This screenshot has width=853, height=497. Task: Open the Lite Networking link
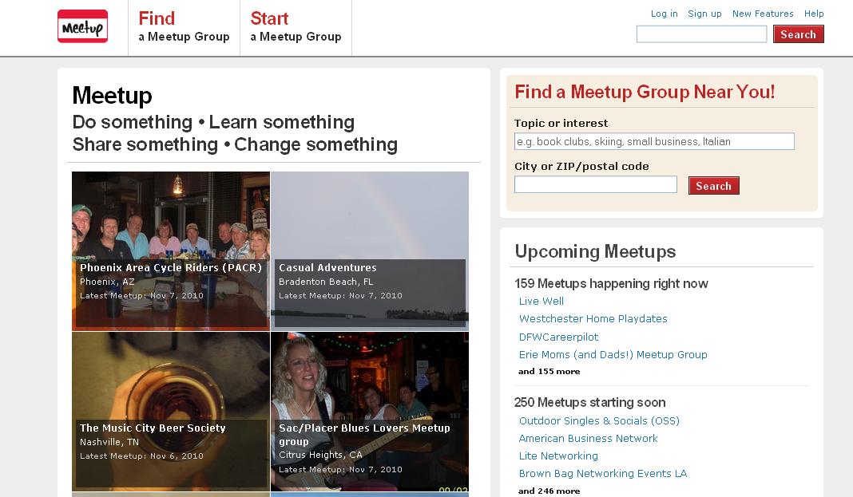tap(558, 456)
